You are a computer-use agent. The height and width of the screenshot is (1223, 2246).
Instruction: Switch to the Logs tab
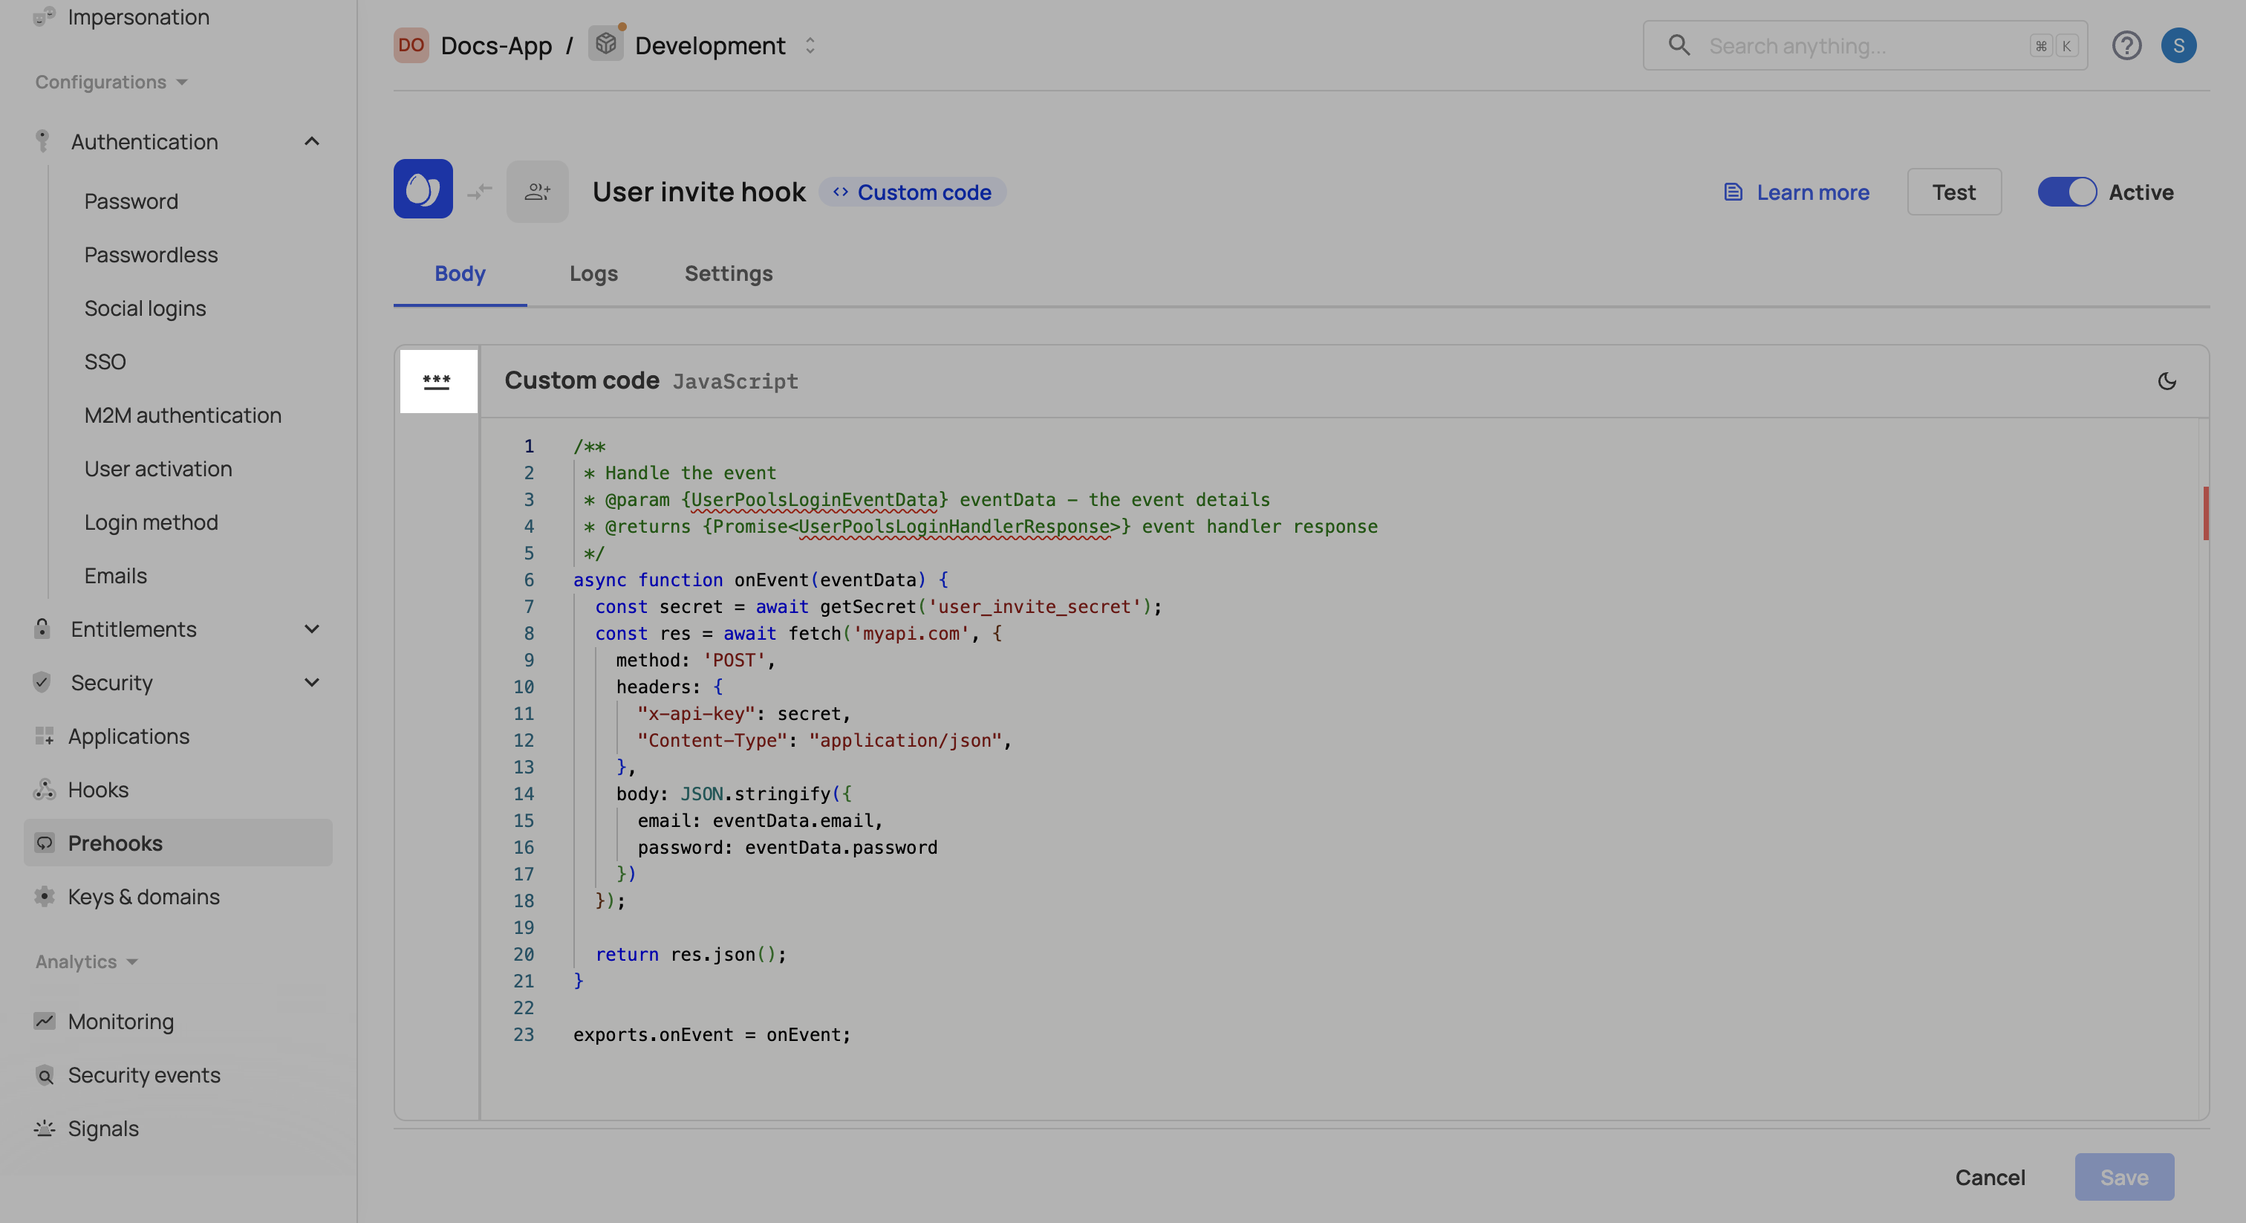point(593,274)
